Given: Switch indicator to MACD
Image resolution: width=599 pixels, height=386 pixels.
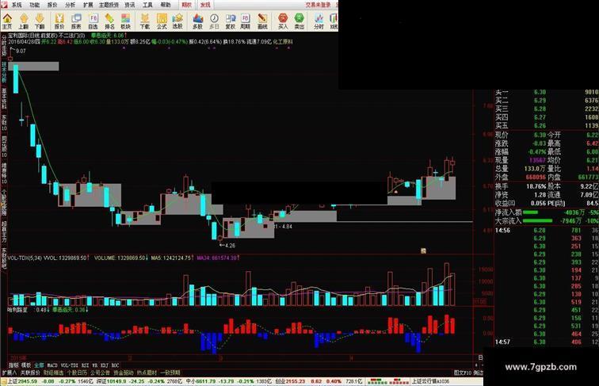Looking at the screenshot, I should [x=52, y=365].
